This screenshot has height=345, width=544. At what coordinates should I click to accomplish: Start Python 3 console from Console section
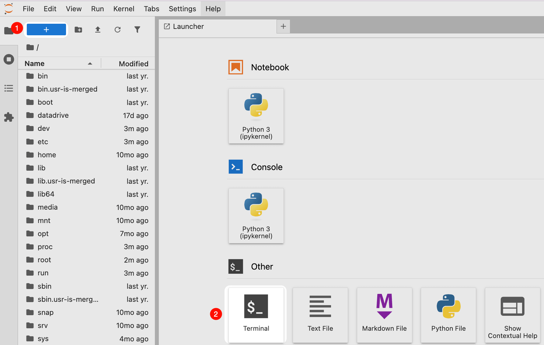[256, 215]
